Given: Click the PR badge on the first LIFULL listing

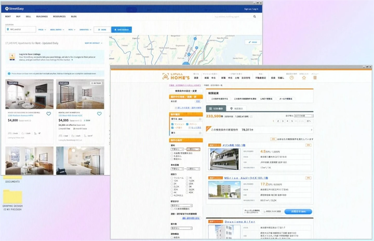Looking at the screenshot, I should click(x=308, y=145).
